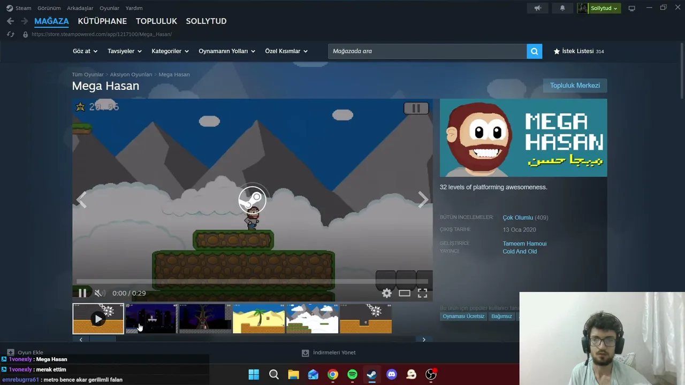The height and width of the screenshot is (385, 685).
Task: Click the padlock icon beside the URL
Action: click(x=25, y=34)
